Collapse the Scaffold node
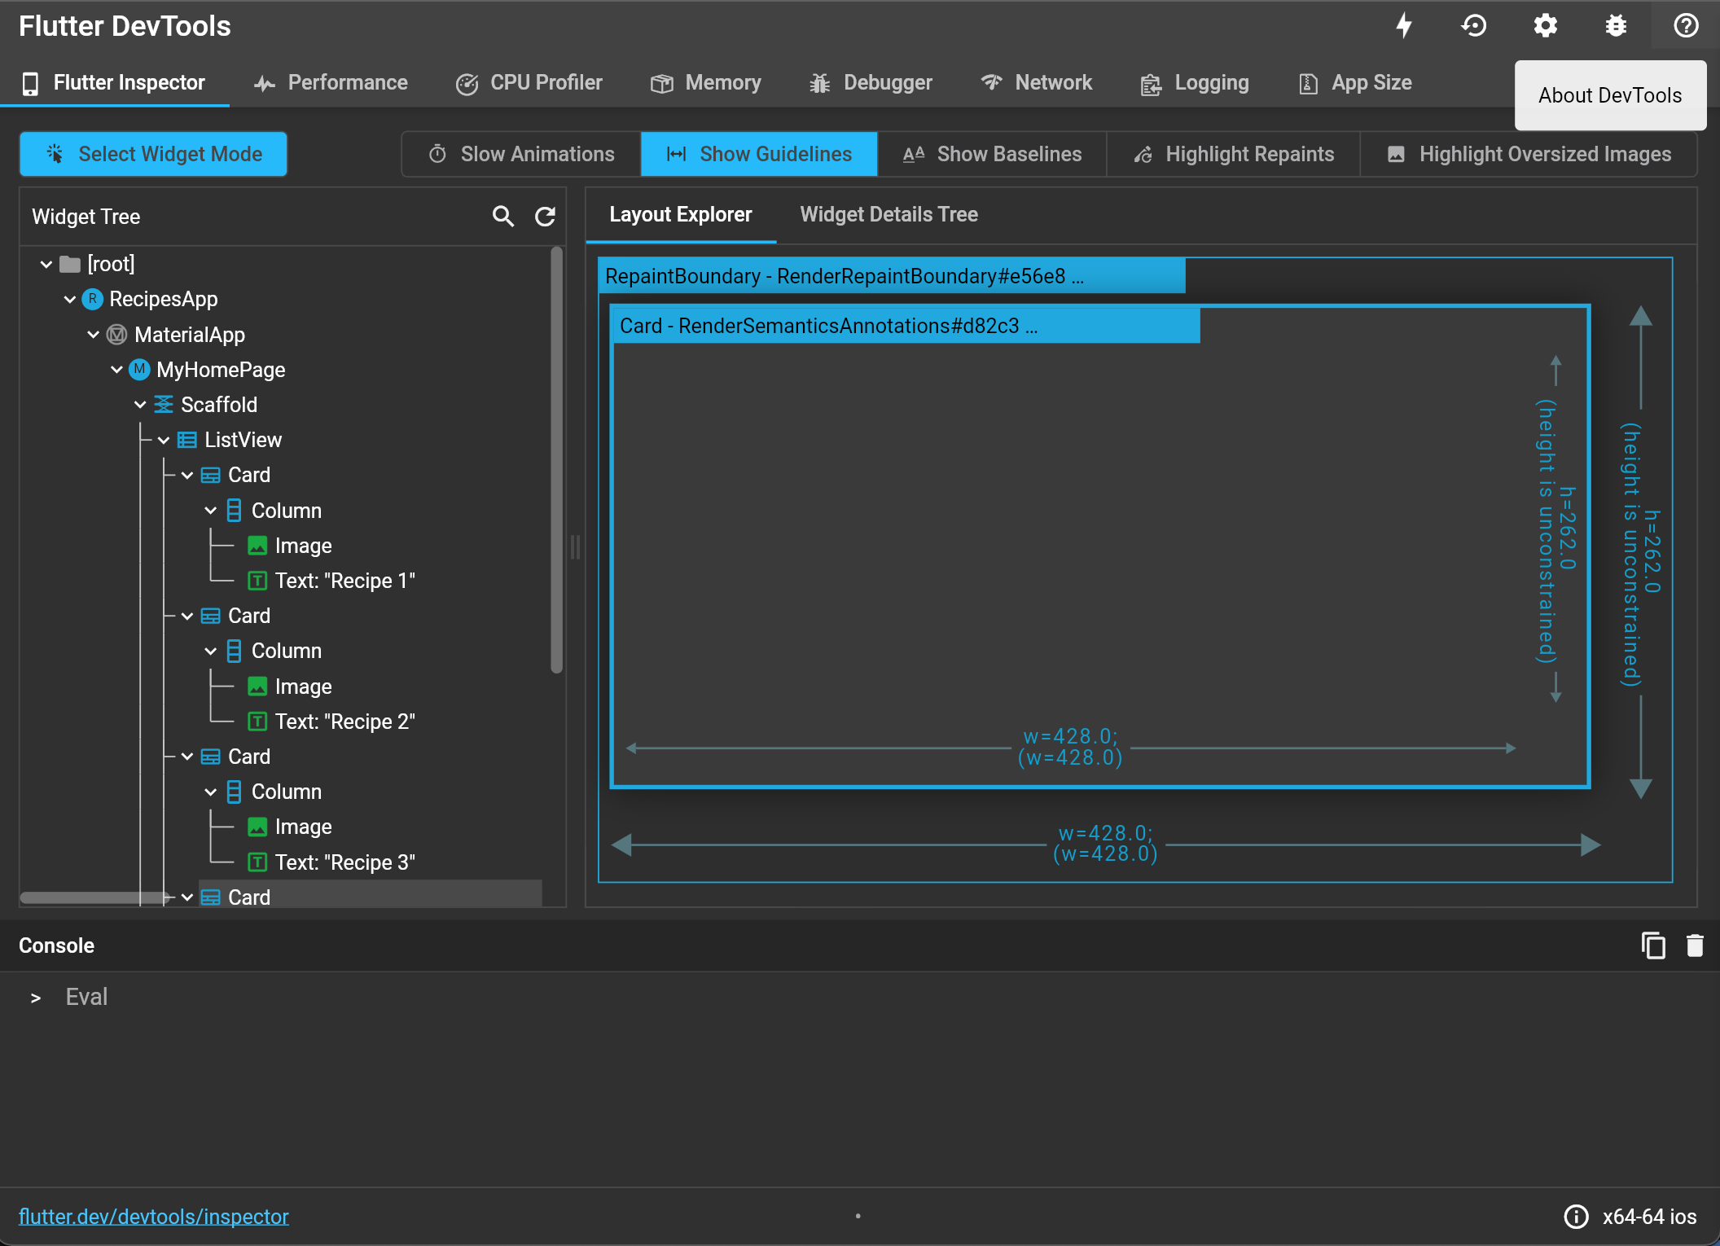Screen dimensions: 1720x1246 click(x=140, y=405)
